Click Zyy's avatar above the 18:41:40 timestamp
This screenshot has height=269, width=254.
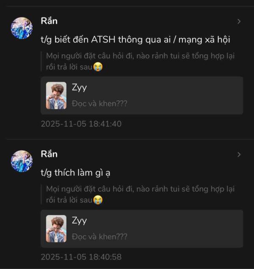pyautogui.click(x=56, y=95)
